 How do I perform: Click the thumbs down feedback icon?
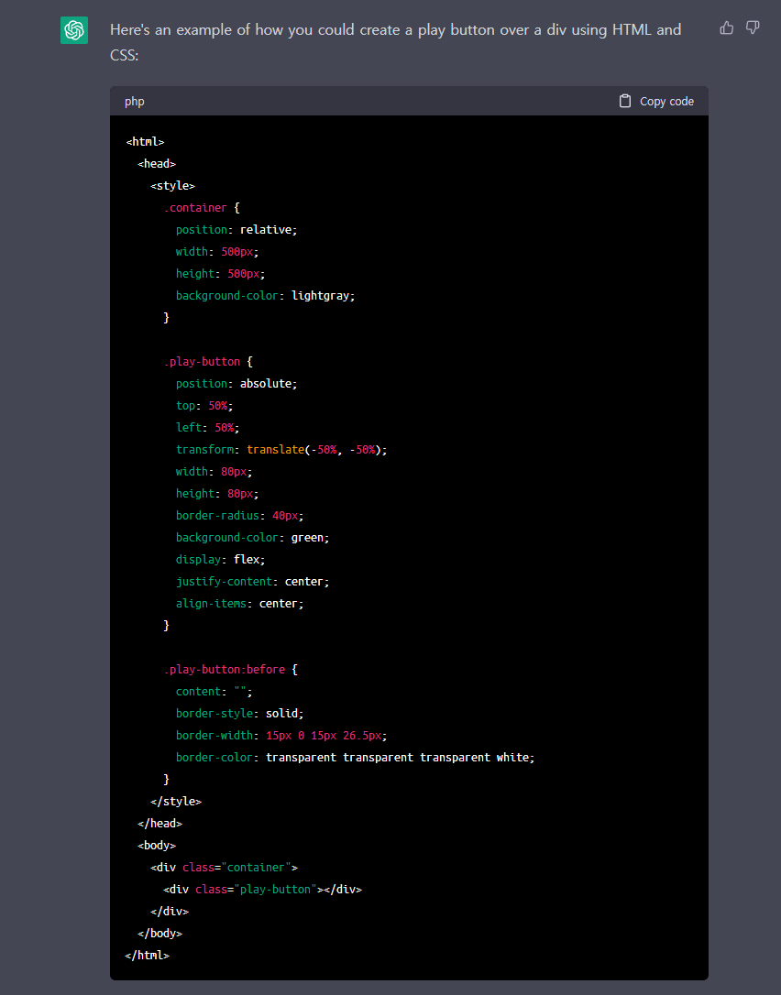(753, 27)
